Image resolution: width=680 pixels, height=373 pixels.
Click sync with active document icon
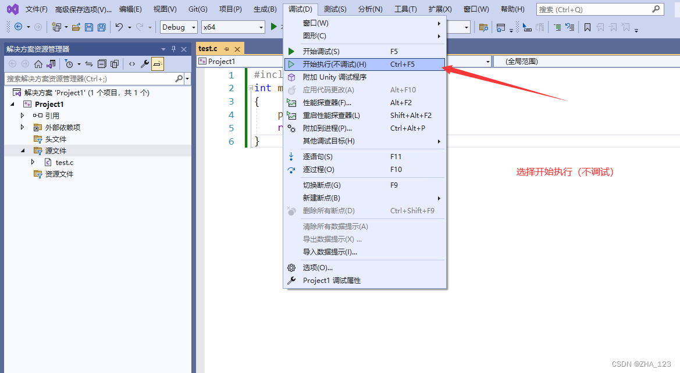click(89, 64)
